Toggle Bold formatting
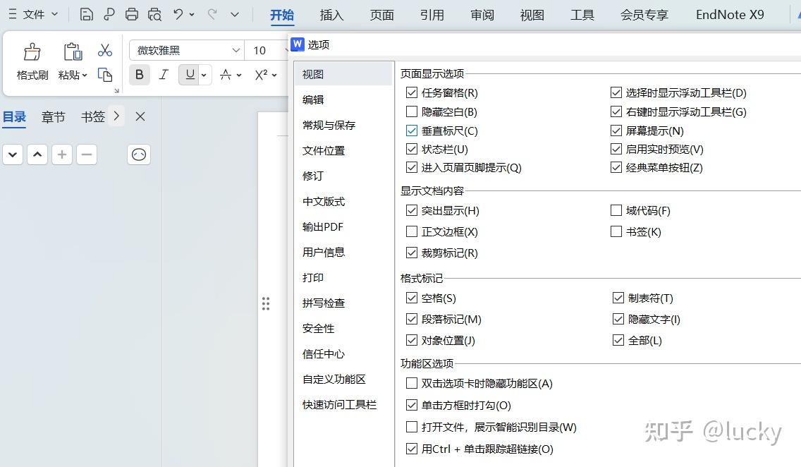The image size is (801, 467). tap(139, 75)
